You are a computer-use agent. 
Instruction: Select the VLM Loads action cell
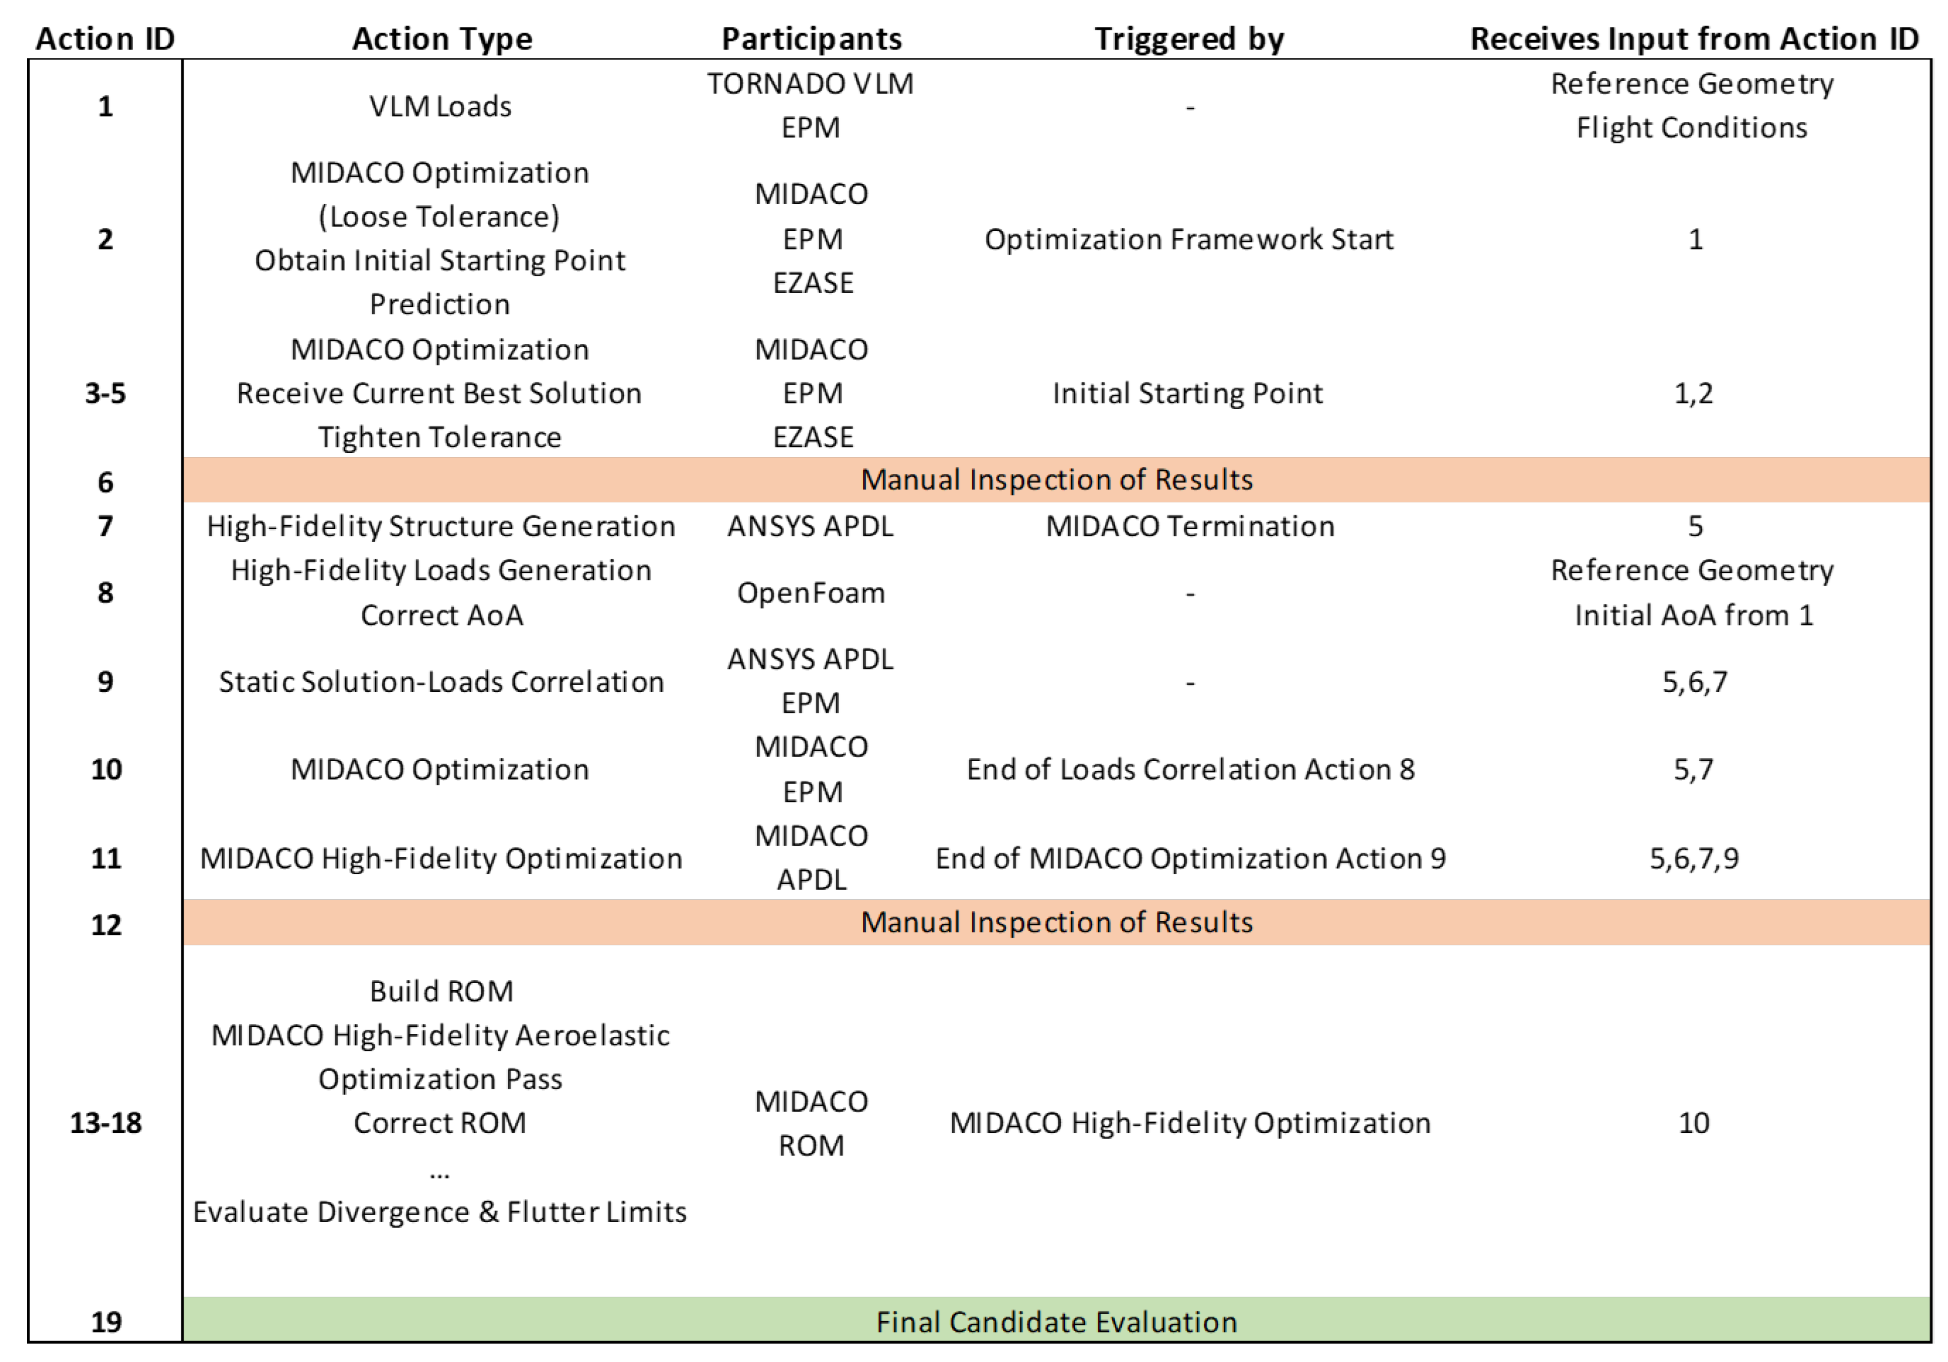[440, 107]
